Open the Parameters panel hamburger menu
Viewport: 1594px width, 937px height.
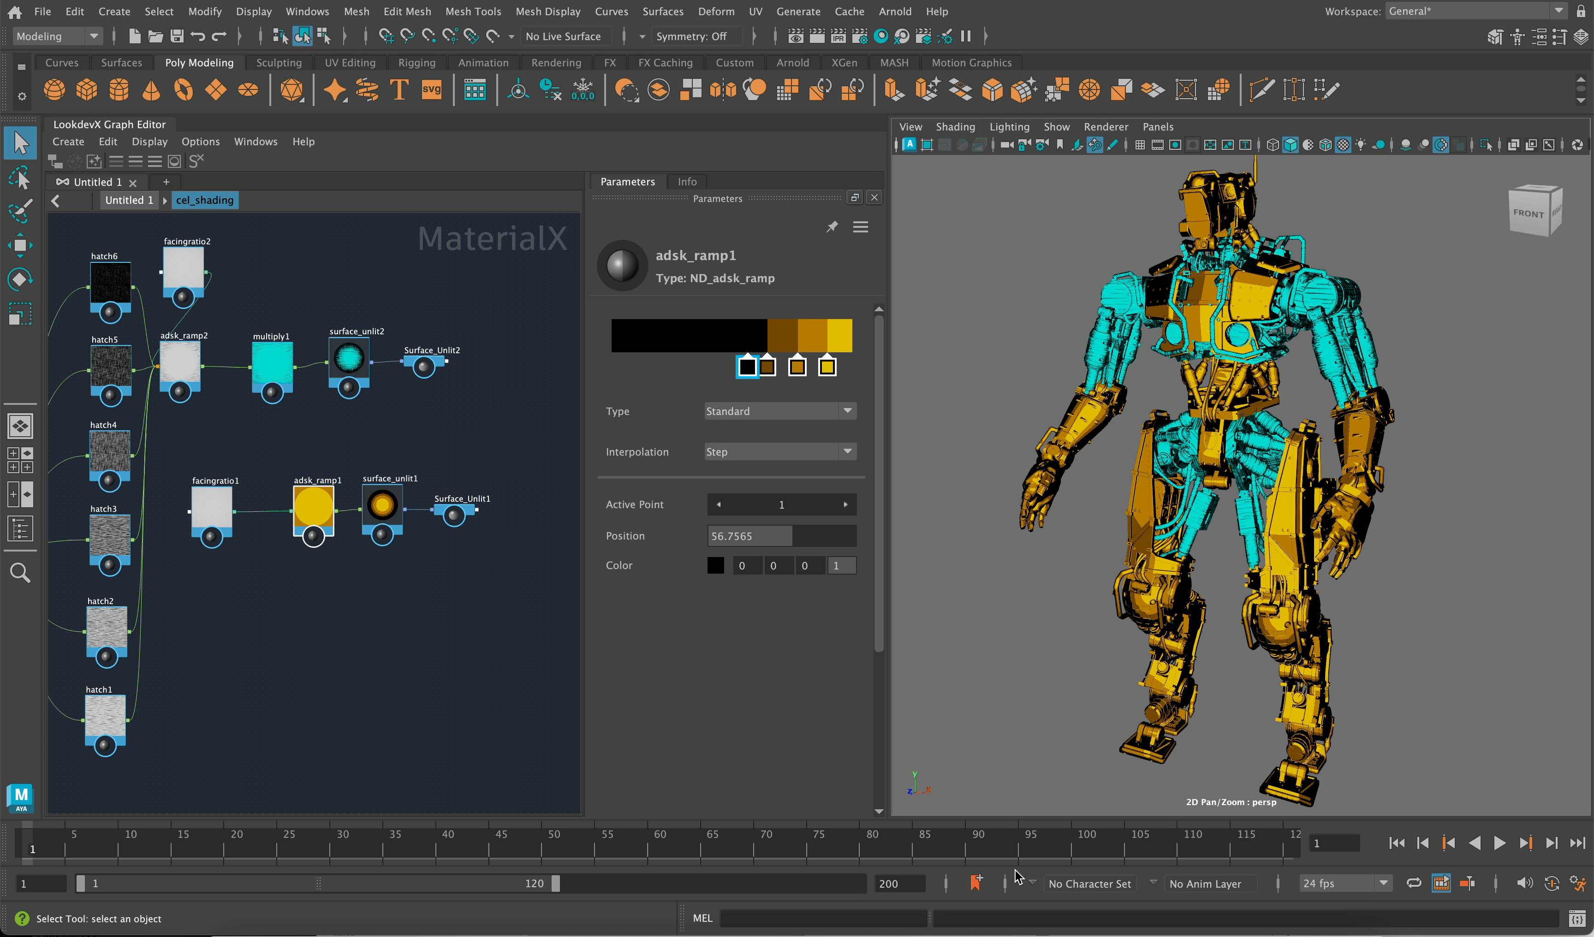860,226
